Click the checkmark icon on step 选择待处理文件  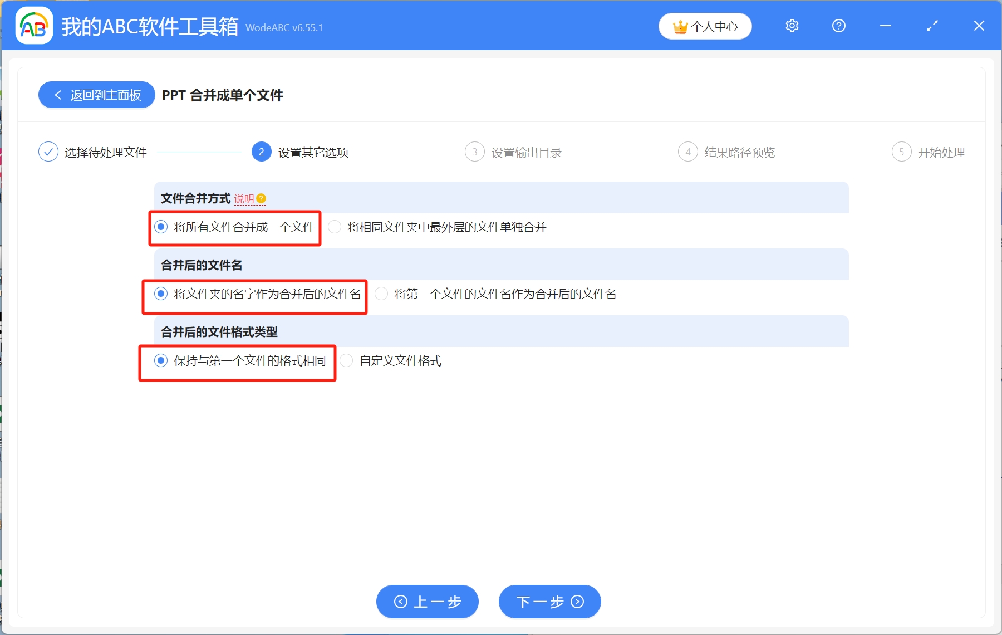pos(49,152)
